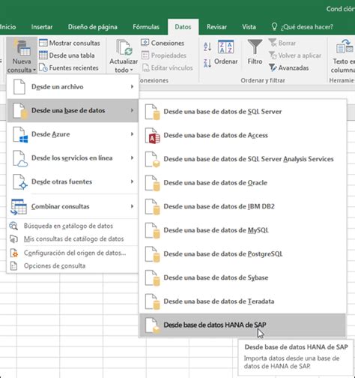Click the Desde Azure file icon
The height and width of the screenshot is (378, 355).
coord(20,134)
